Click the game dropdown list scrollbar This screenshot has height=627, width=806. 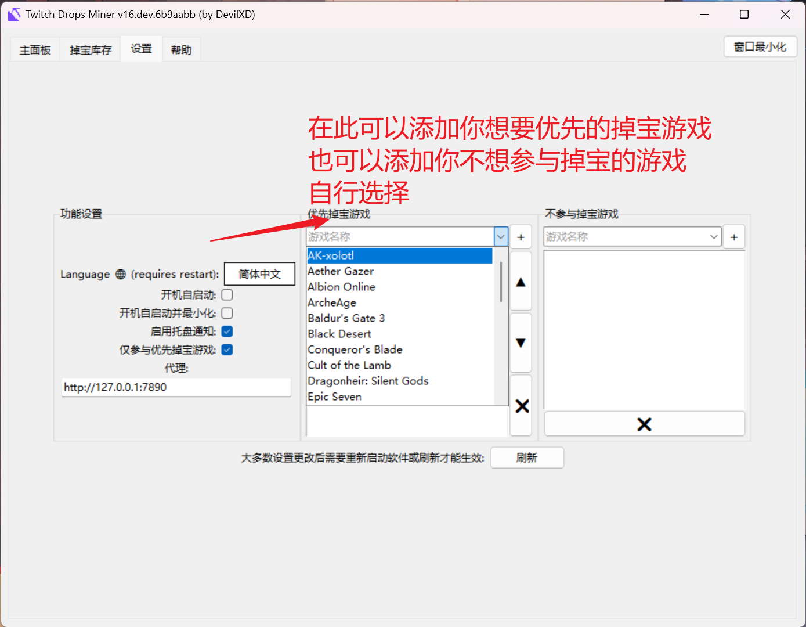tap(501, 282)
